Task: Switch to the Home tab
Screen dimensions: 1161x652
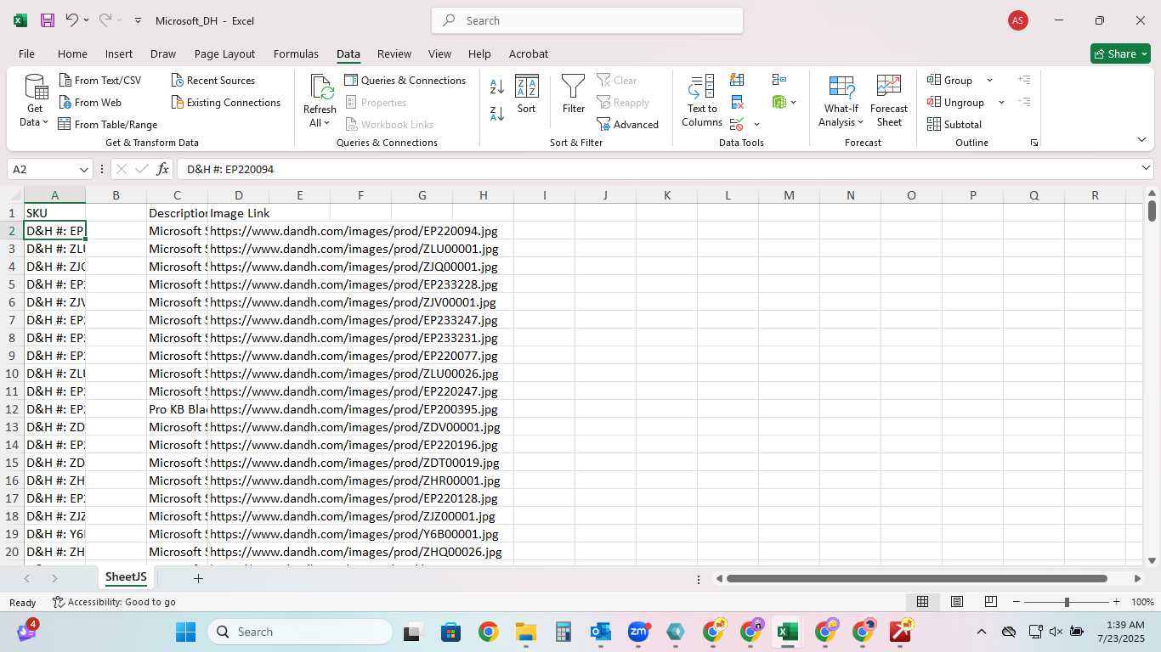Action: [x=72, y=53]
